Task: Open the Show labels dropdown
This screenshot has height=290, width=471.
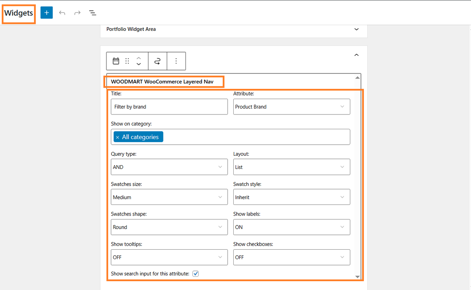Action: pos(292,227)
